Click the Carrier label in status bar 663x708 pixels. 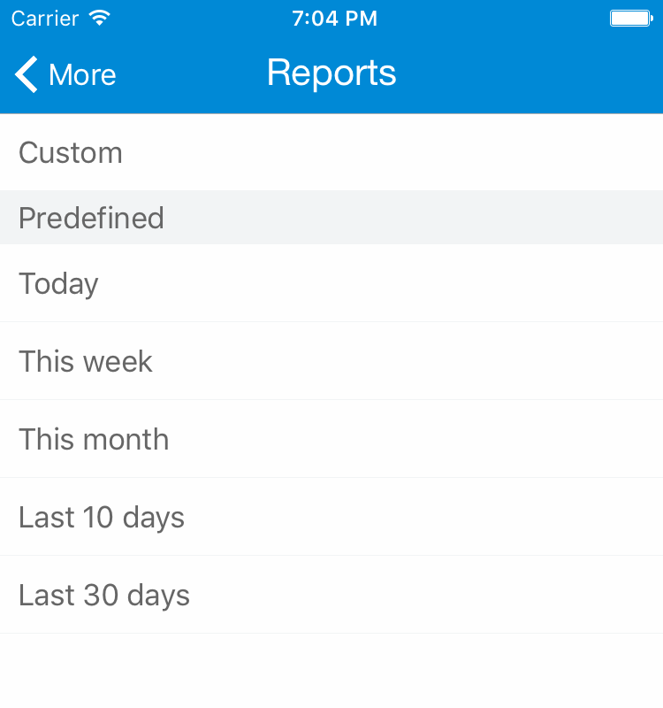[45, 18]
